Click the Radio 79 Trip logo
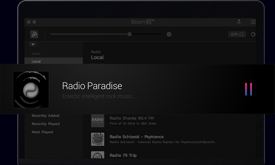Image resolution: width=275 pixels, height=165 pixels. tap(97, 155)
